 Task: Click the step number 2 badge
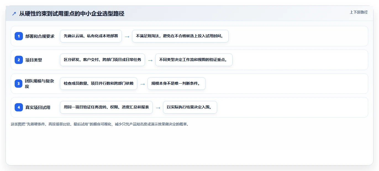19,60
